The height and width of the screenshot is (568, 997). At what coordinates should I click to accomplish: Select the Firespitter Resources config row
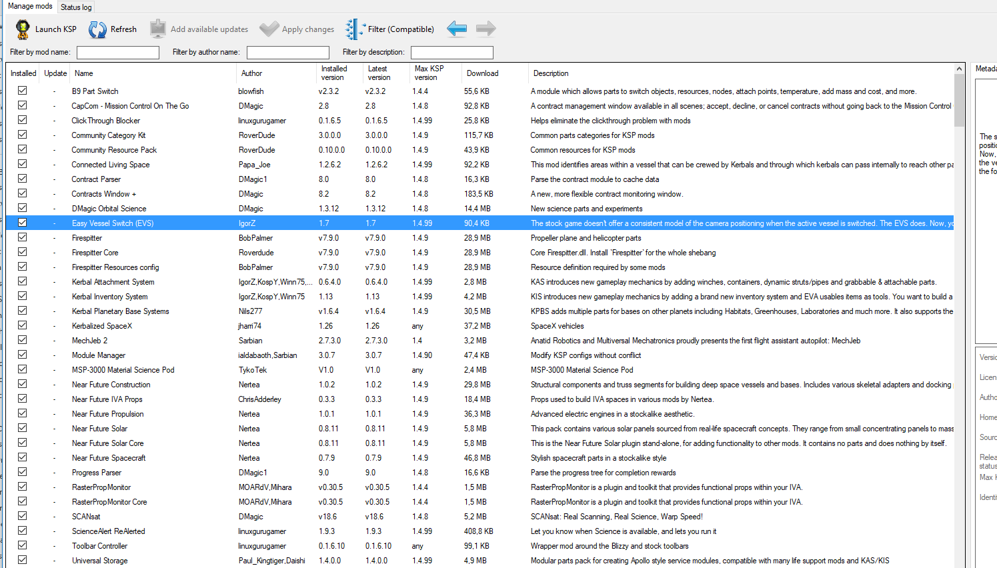480,267
